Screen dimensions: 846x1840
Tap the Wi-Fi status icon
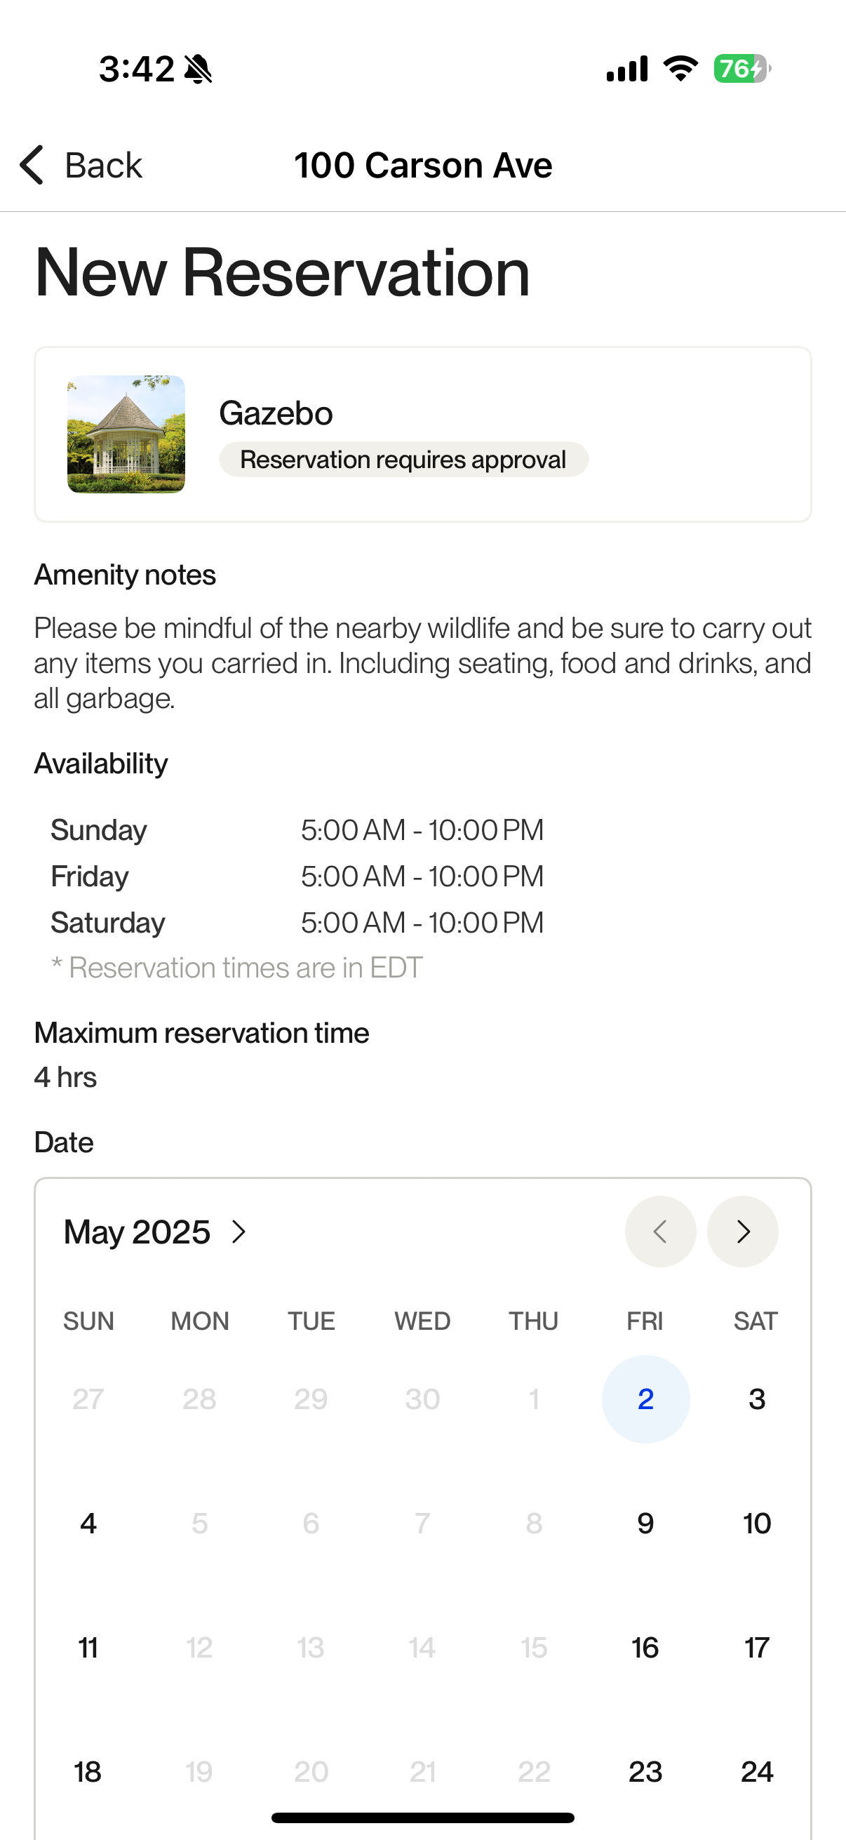tap(680, 69)
